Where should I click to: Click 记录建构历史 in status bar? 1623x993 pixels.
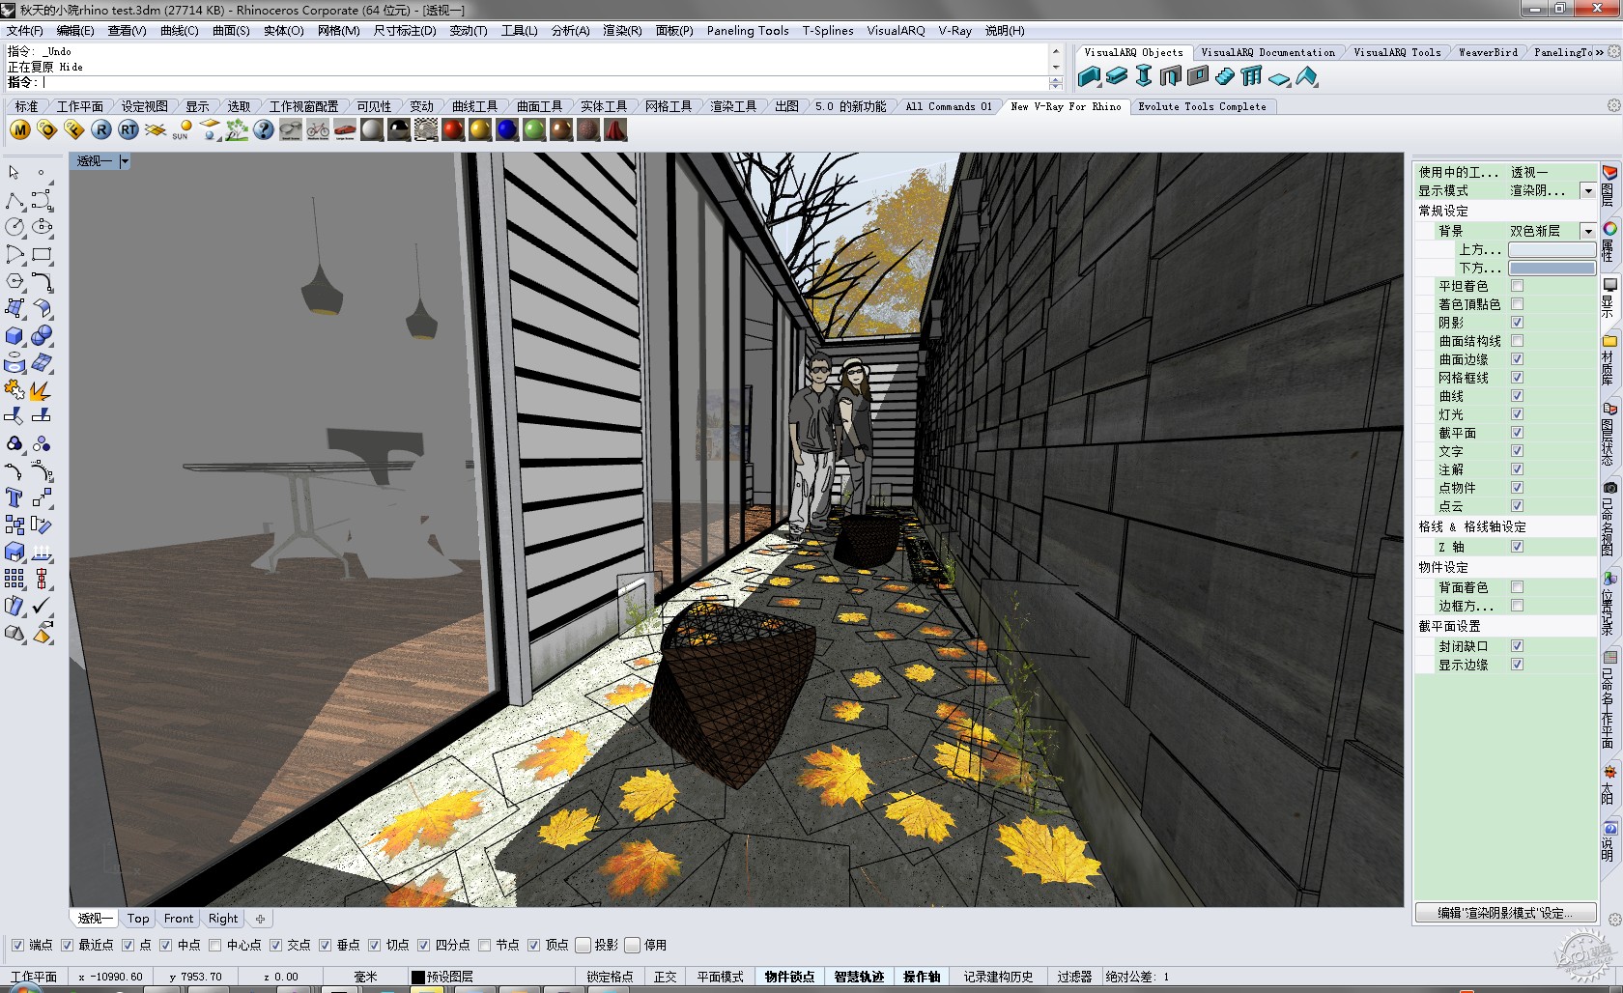pyautogui.click(x=998, y=977)
